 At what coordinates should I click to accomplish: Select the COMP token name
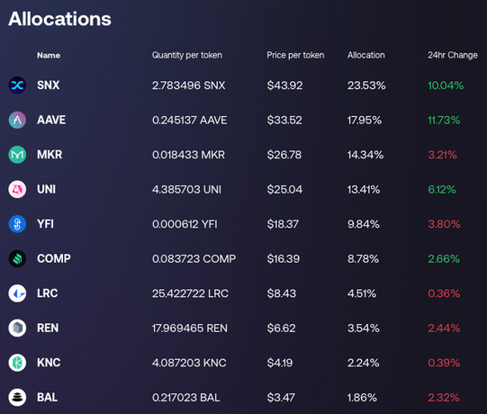tap(54, 258)
